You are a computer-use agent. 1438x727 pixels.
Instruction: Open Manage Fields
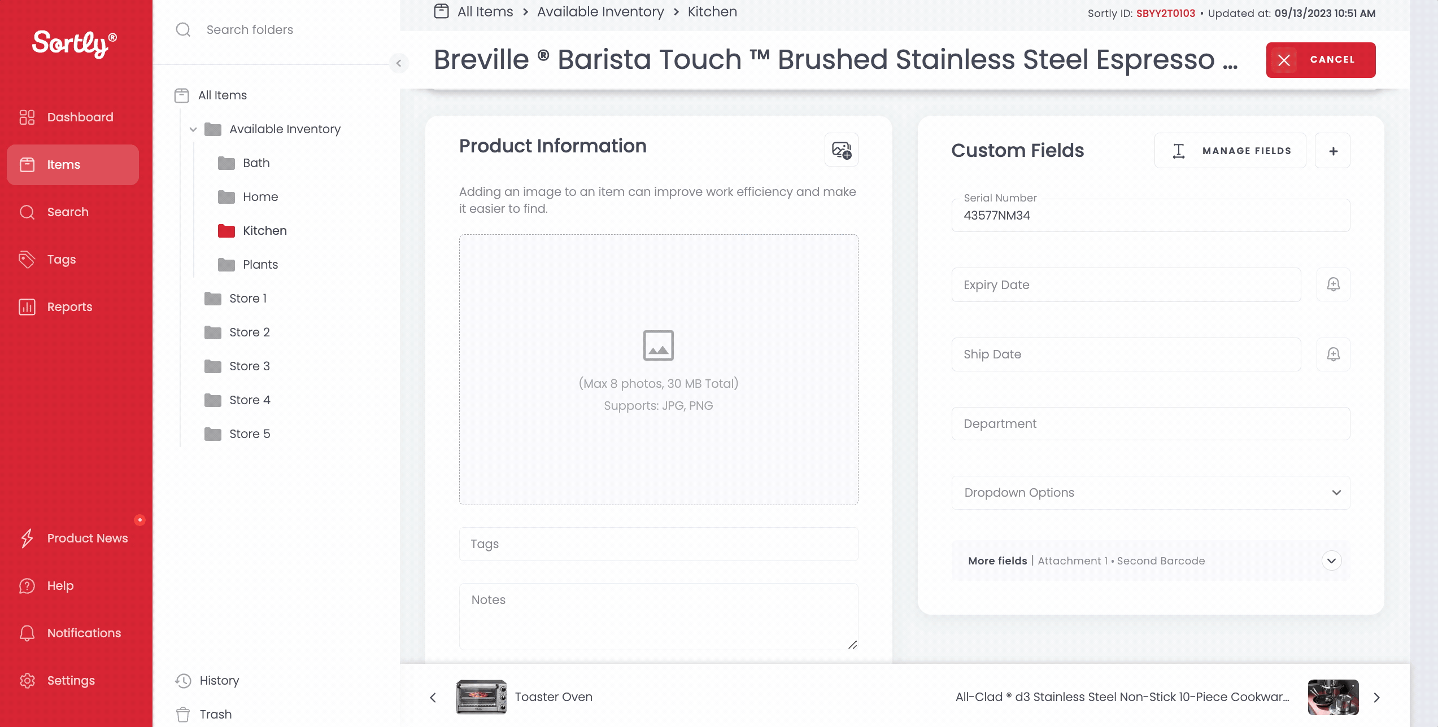[x=1230, y=151]
